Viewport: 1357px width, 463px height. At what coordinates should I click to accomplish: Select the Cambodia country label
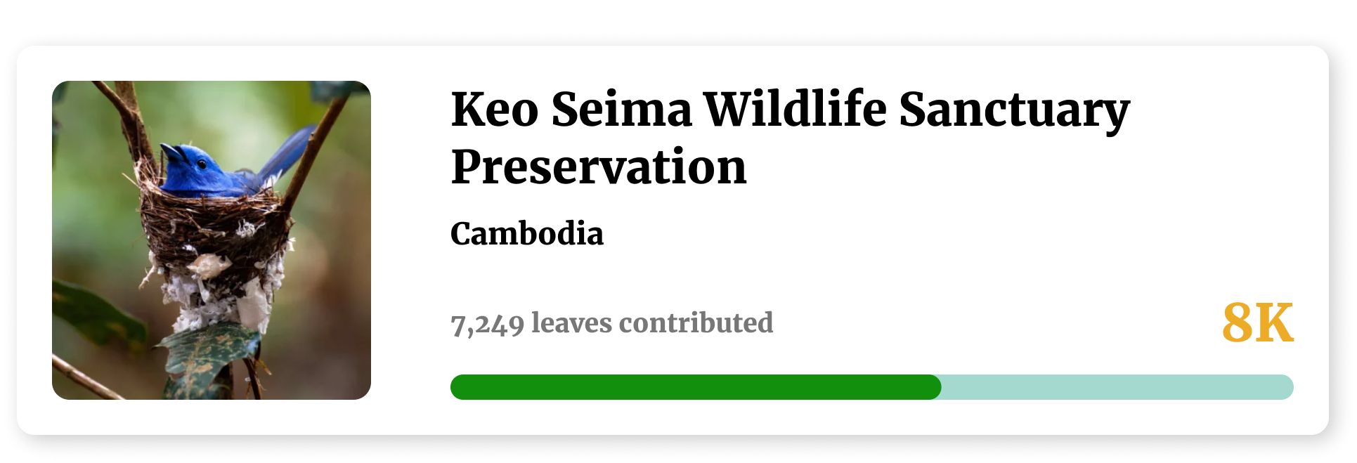527,234
